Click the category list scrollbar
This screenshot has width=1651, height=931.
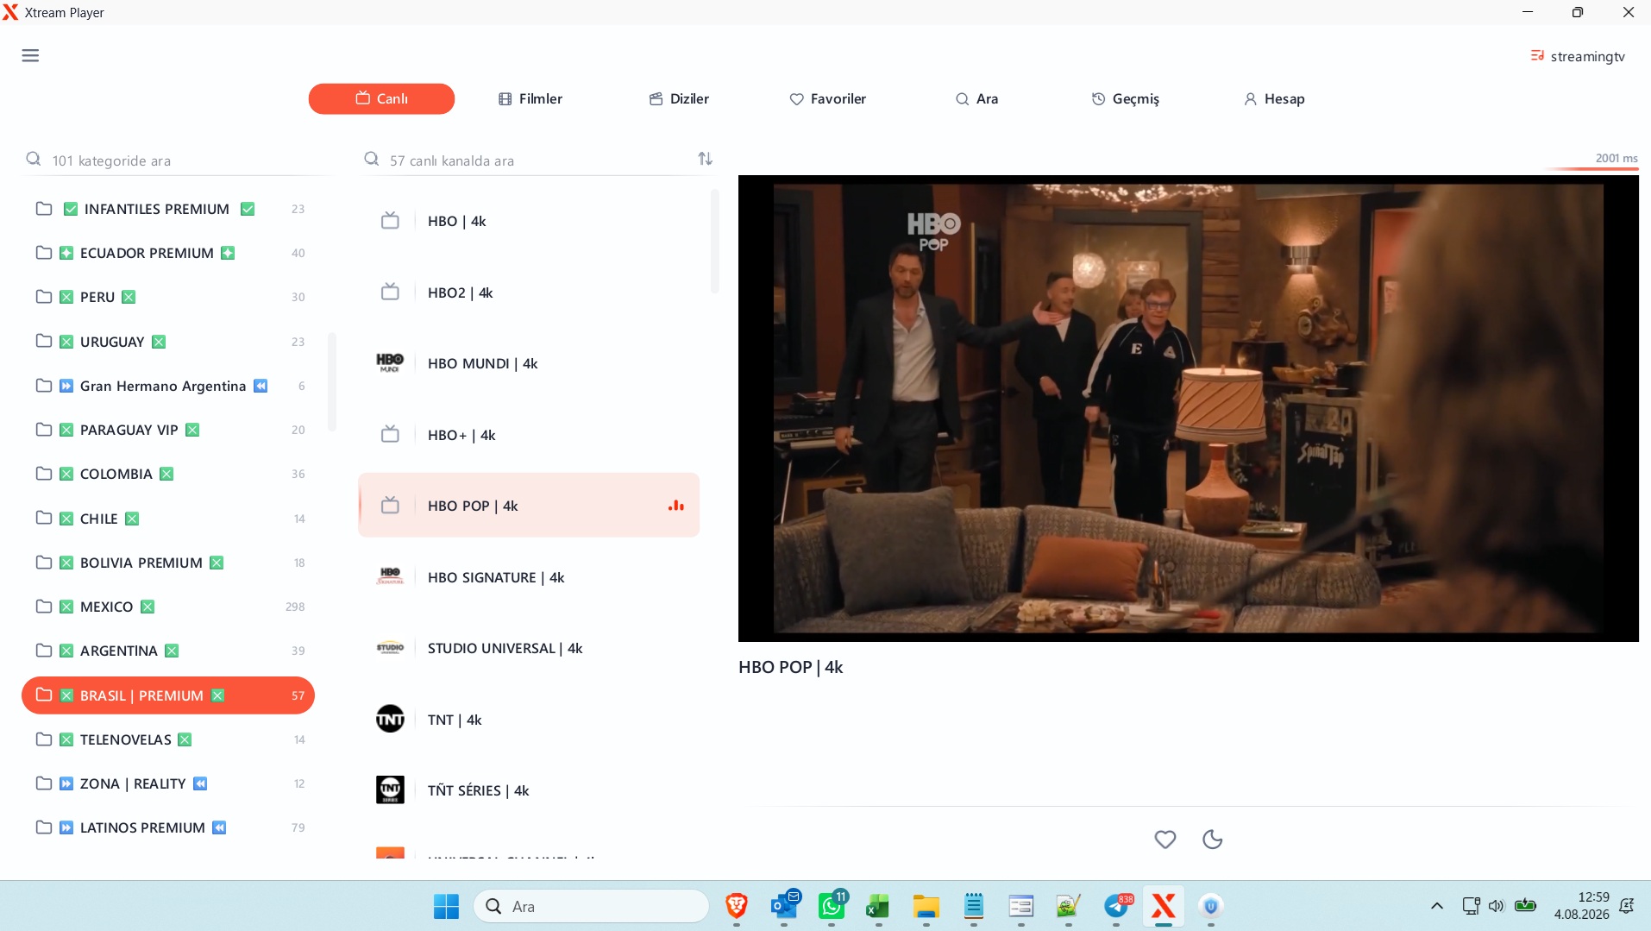[332, 382]
